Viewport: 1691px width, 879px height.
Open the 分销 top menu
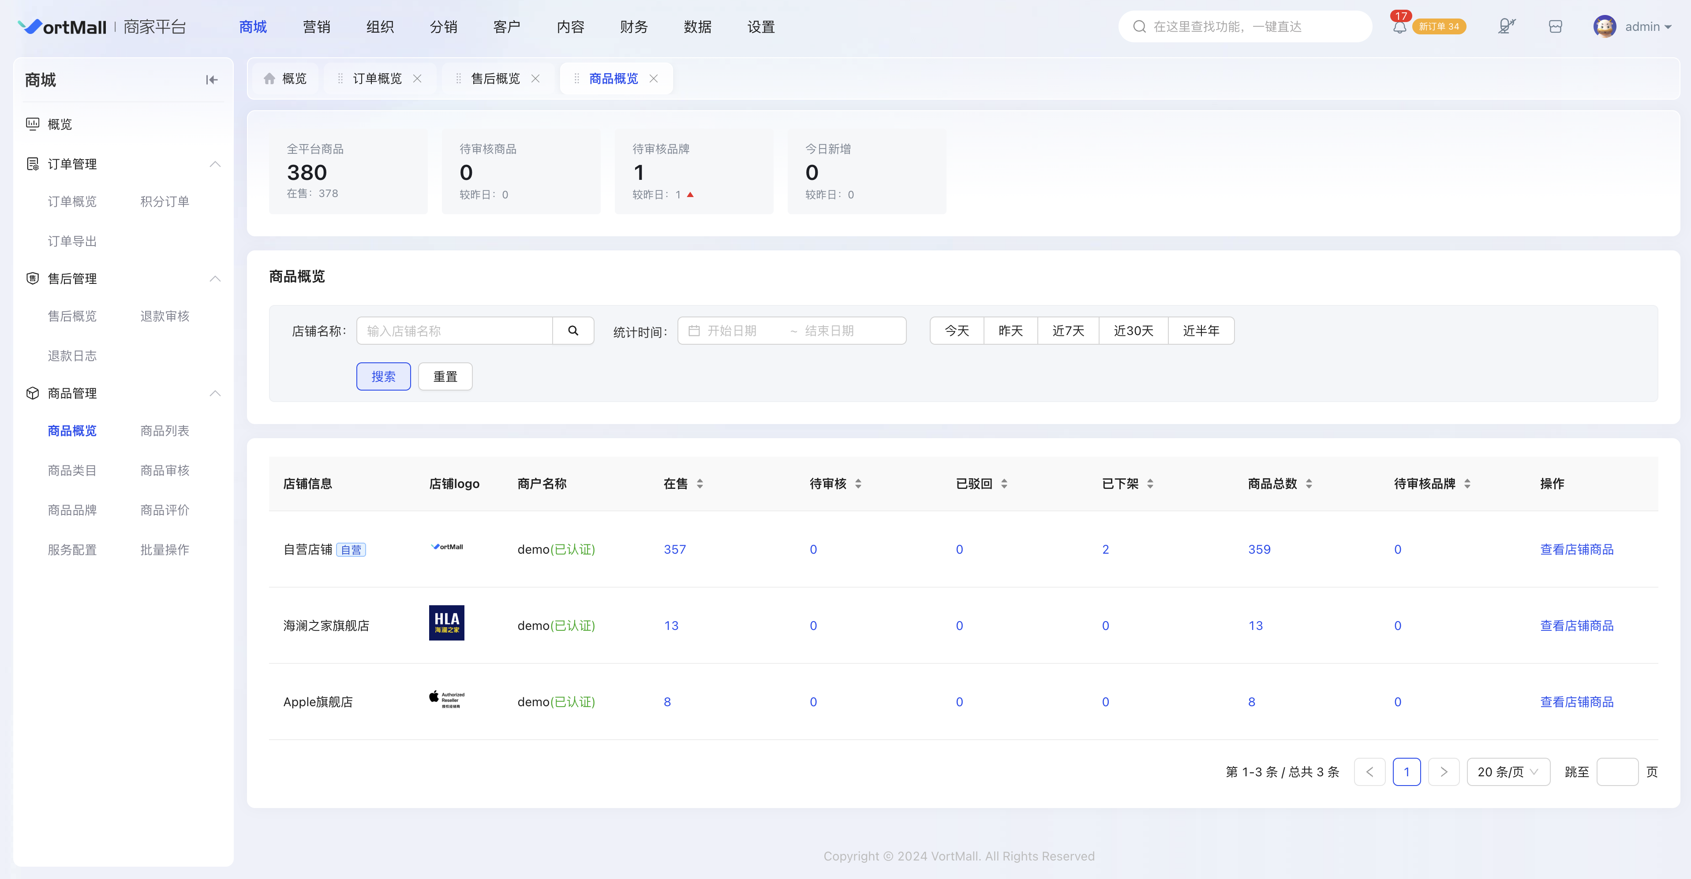click(x=444, y=27)
